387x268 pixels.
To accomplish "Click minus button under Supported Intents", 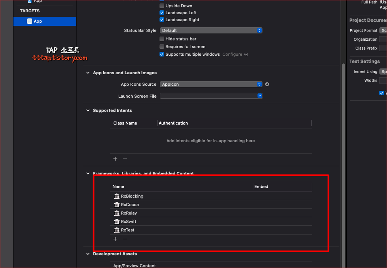I will [x=125, y=158].
